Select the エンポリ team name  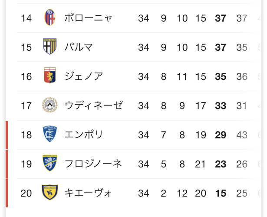point(84,135)
